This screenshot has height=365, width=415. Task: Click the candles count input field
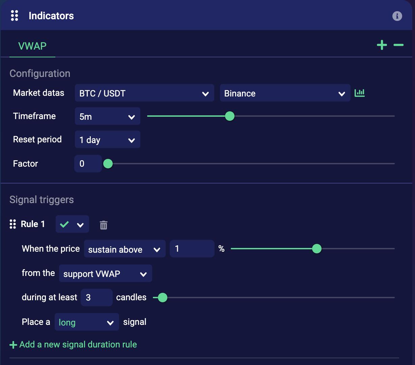tap(96, 298)
